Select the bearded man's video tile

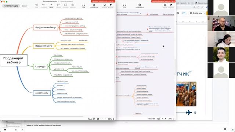click(x=221, y=23)
